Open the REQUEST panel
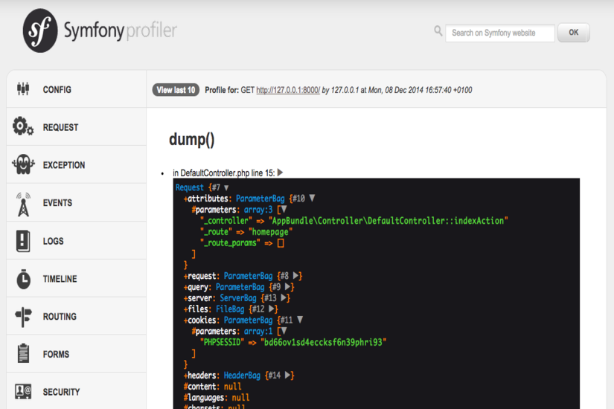 point(77,127)
